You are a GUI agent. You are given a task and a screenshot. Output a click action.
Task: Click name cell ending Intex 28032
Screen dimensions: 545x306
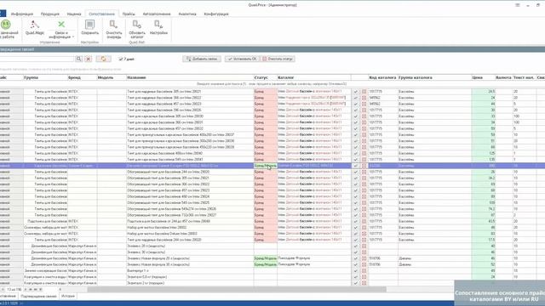(190, 128)
